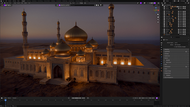190x107 pixels.
Task: Uncheck the Light collection exclude checkbox
Action: tap(178, 25)
